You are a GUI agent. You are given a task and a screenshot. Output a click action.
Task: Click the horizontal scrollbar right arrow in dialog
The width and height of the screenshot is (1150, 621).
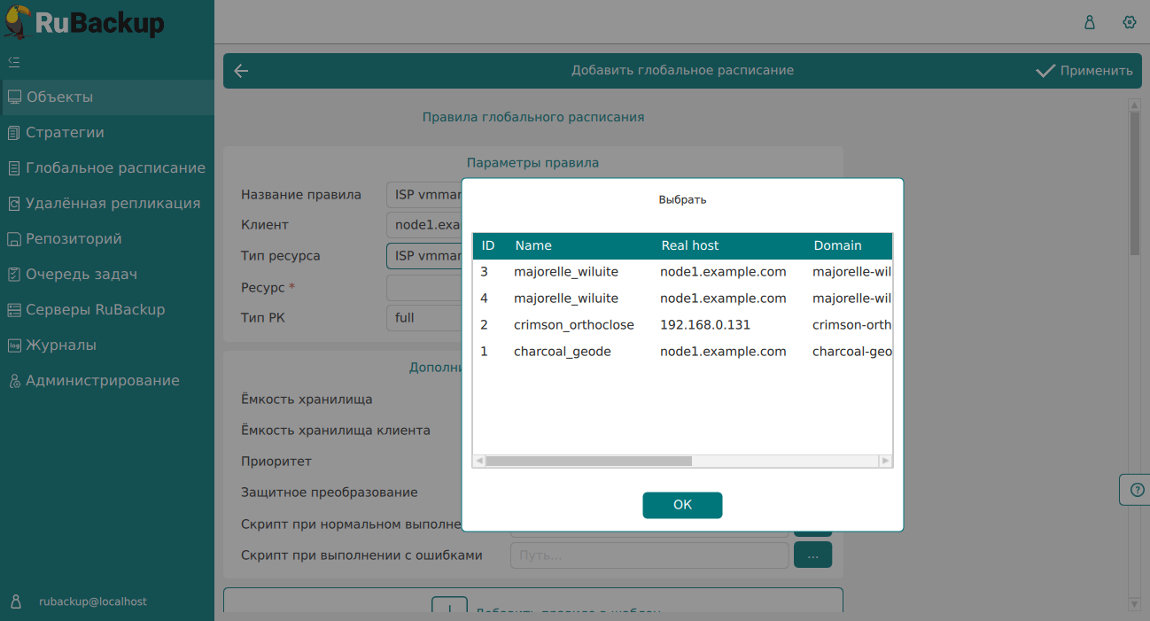click(885, 461)
